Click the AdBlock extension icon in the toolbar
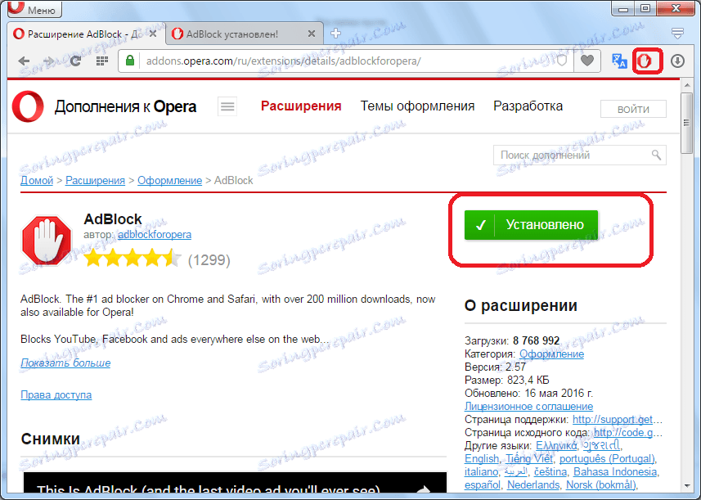This screenshot has height=500, width=701. (646, 61)
